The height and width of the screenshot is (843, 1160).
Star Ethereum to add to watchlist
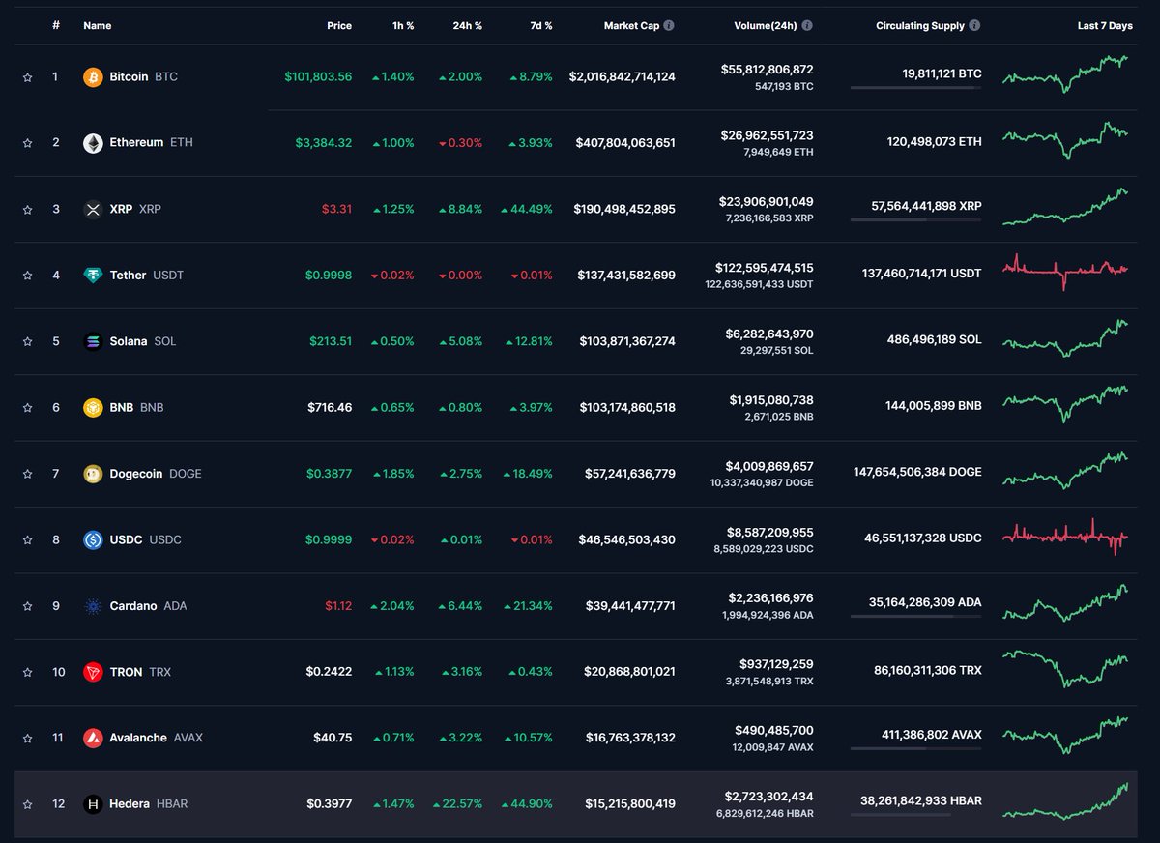point(27,143)
